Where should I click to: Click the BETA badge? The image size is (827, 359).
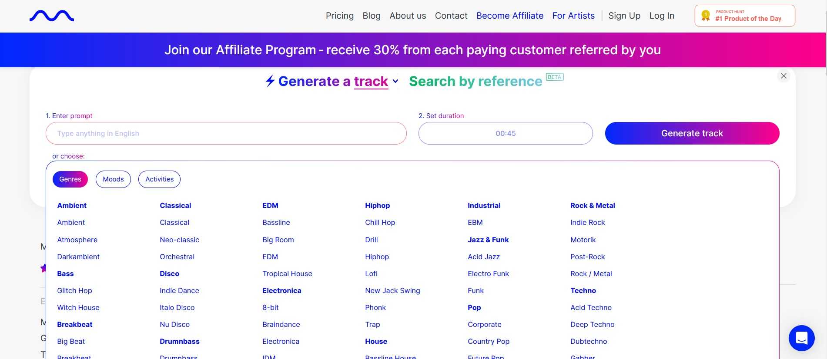click(x=555, y=77)
